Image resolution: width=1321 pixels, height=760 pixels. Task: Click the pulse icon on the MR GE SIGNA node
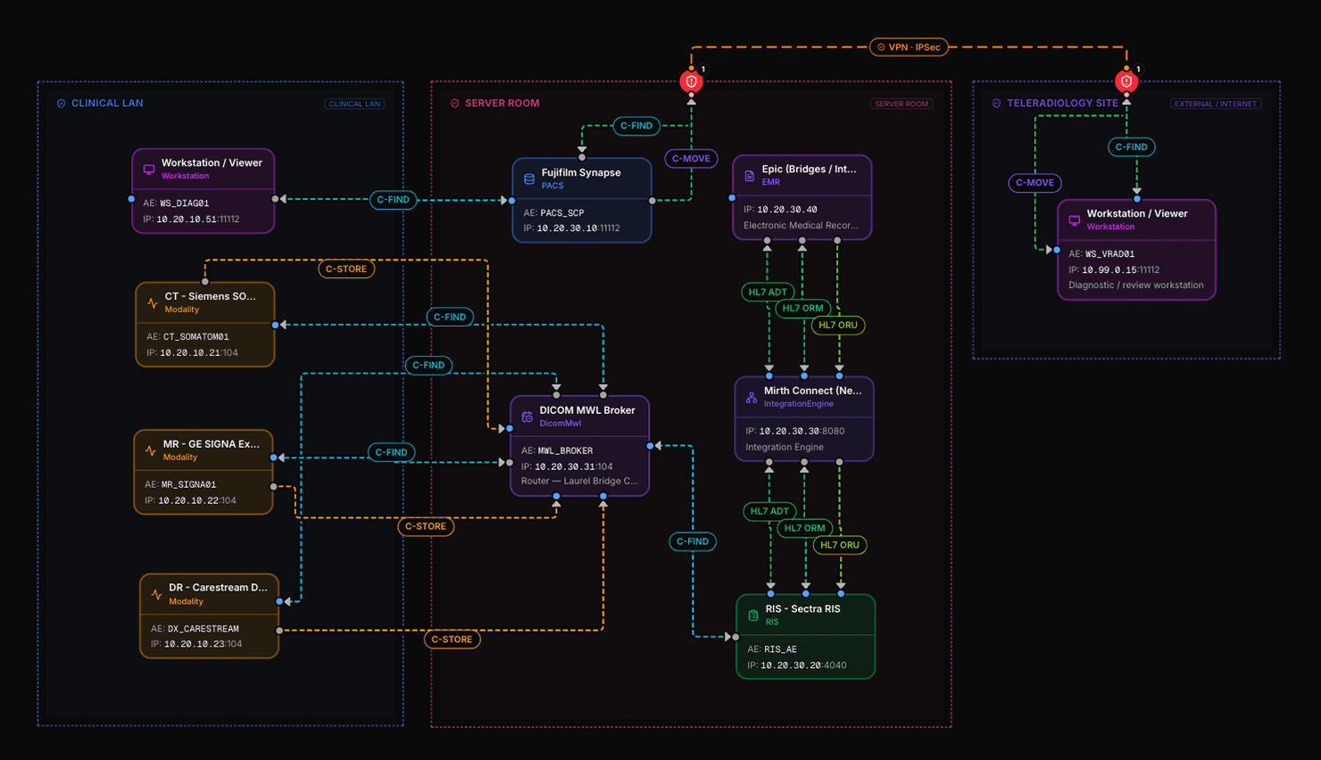pos(151,450)
